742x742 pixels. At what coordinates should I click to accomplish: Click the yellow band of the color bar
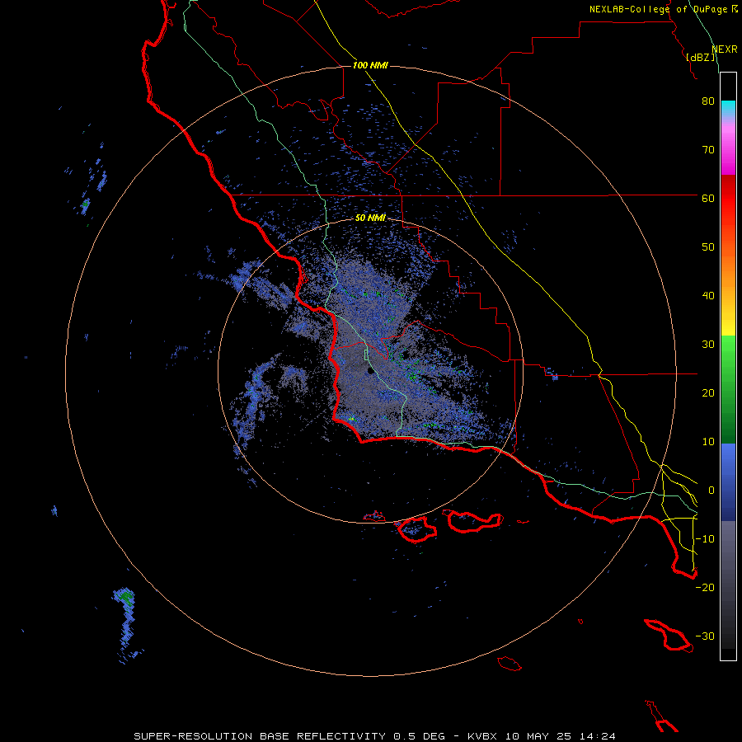tap(728, 326)
